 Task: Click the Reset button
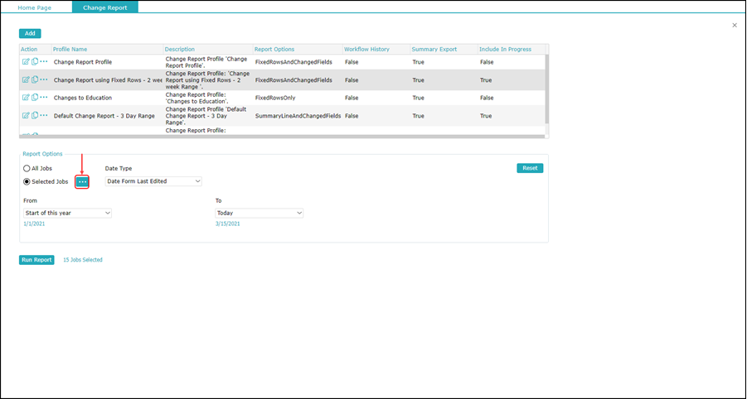coord(530,168)
